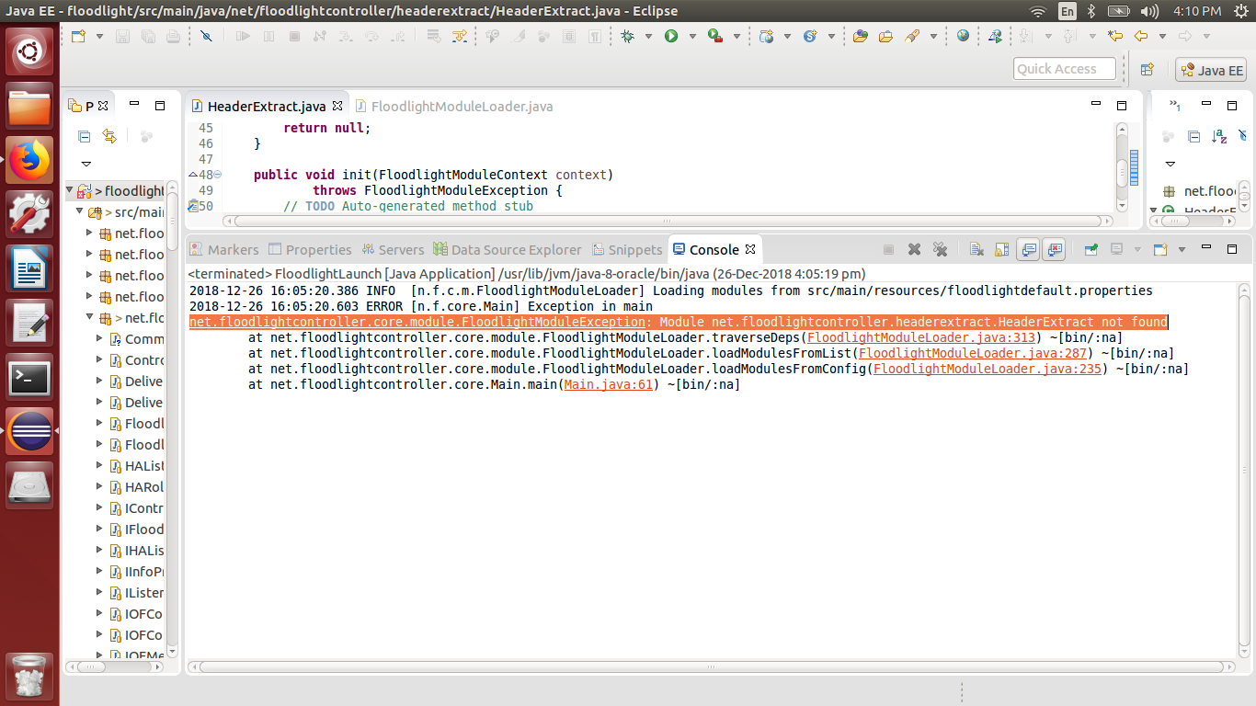Click the New file wizard icon
Viewport: 1256px width, 706px height.
(x=77, y=36)
